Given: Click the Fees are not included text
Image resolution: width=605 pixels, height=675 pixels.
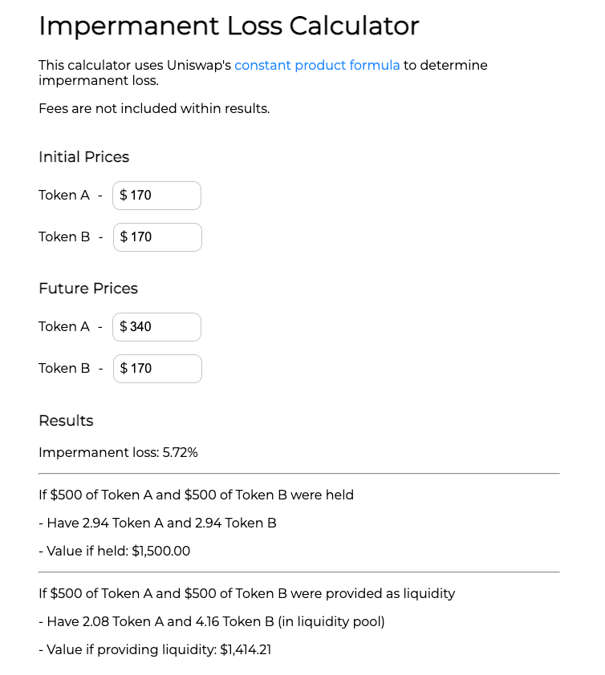Looking at the screenshot, I should point(154,108).
